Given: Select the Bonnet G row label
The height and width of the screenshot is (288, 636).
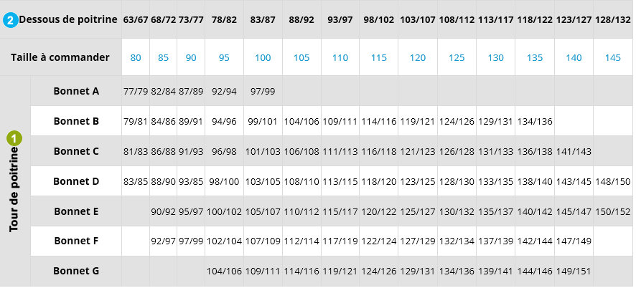Looking at the screenshot, I should click(76, 271).
